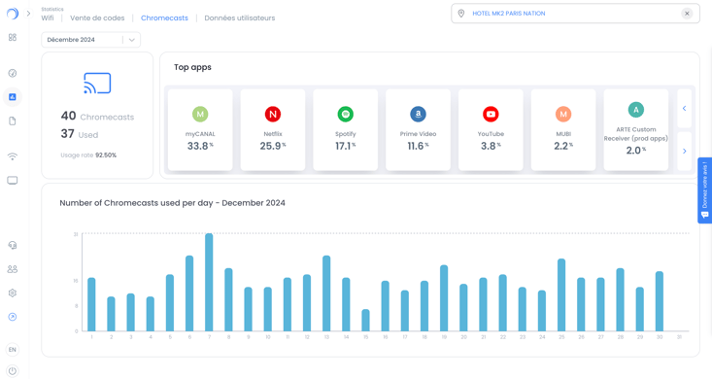Clear the hotel selection with the X

point(687,14)
